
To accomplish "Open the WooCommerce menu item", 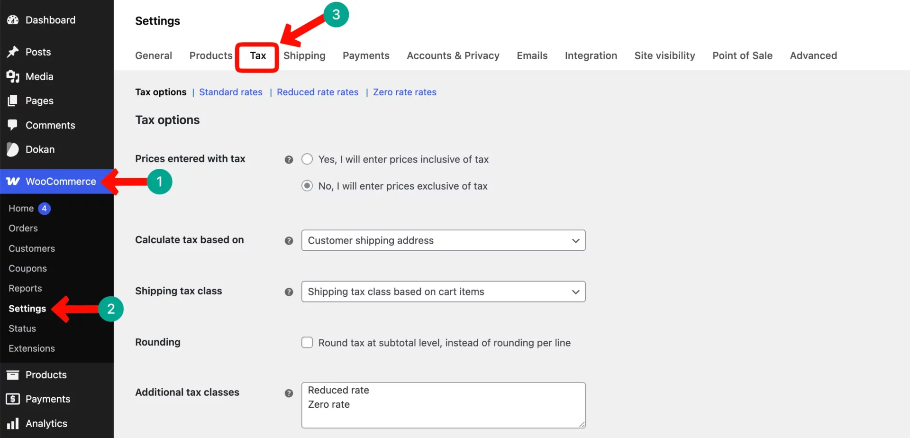I will 61,182.
